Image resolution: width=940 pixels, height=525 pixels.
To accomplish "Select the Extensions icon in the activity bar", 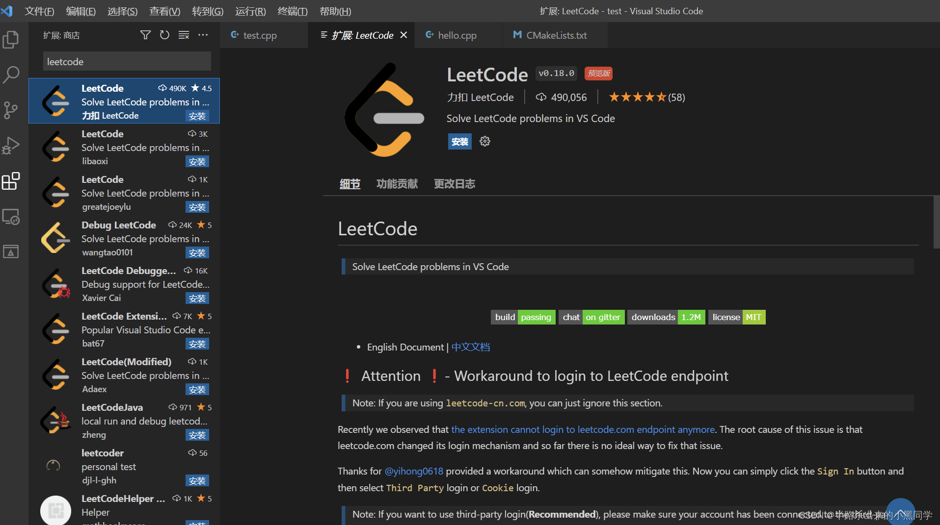I will [x=11, y=181].
